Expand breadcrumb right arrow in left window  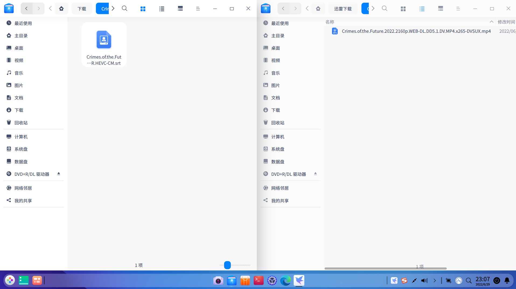point(113,9)
